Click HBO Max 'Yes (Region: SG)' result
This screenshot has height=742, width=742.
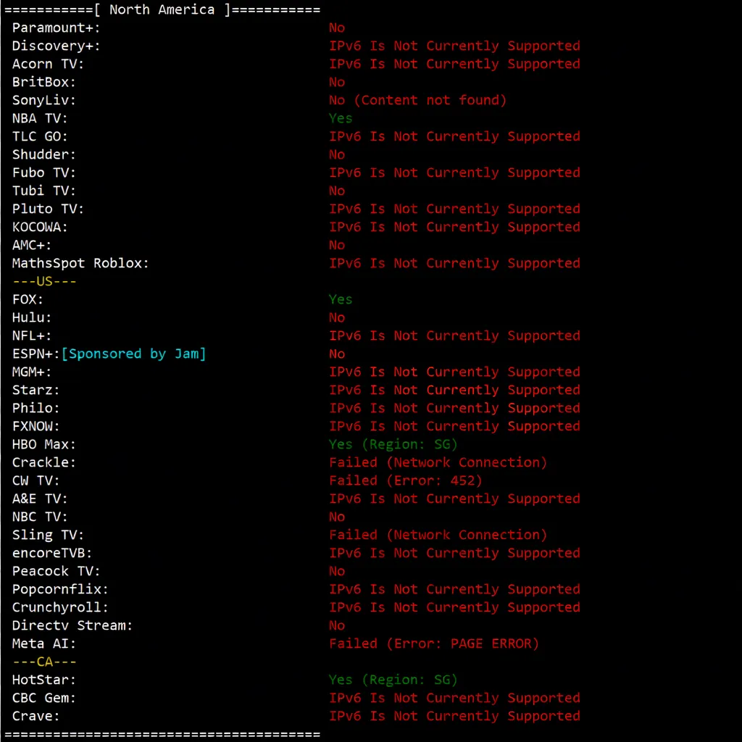pos(393,444)
